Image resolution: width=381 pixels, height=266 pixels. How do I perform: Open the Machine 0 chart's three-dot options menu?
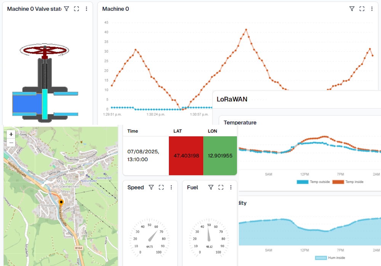[x=372, y=8]
